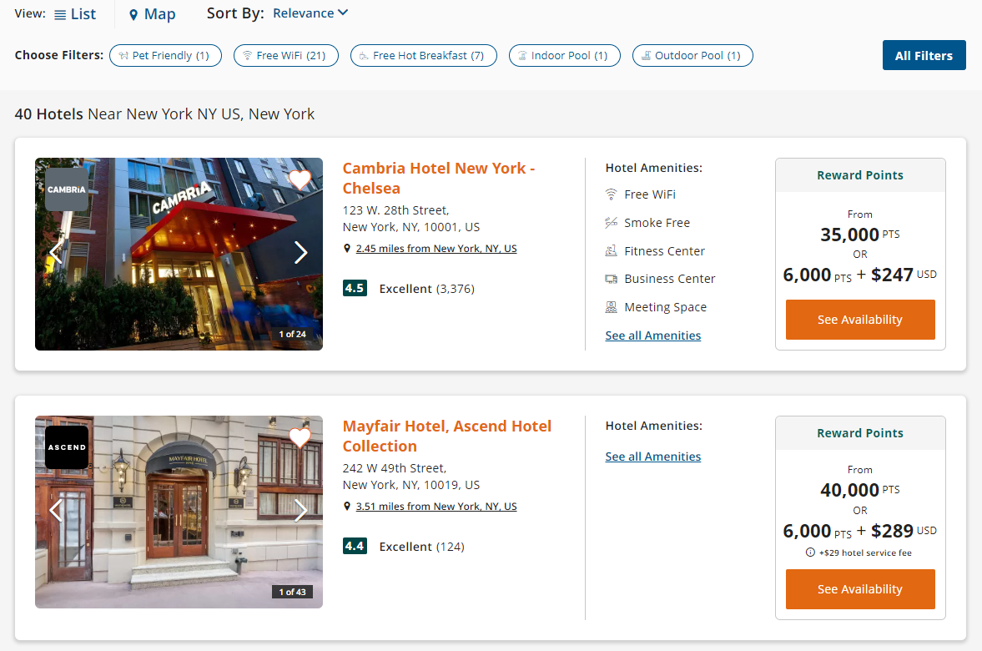The width and height of the screenshot is (982, 651).
Task: Toggle the Pet Friendly filter
Action: (x=165, y=56)
